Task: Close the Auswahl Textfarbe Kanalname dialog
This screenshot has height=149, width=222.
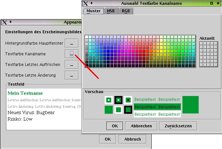Action: coord(218,3)
